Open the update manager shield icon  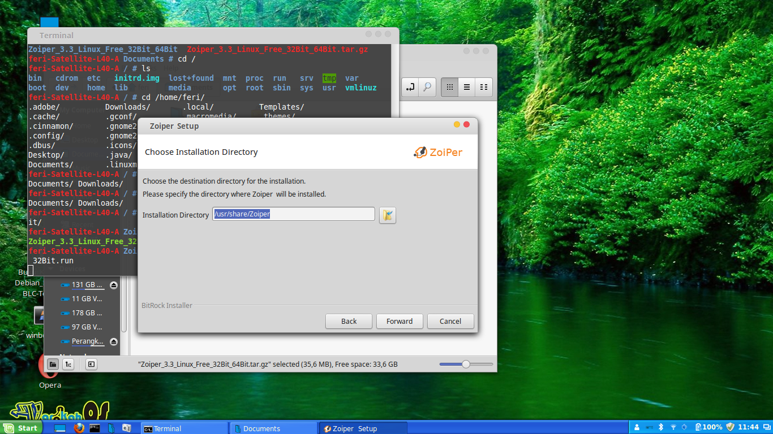(x=730, y=427)
